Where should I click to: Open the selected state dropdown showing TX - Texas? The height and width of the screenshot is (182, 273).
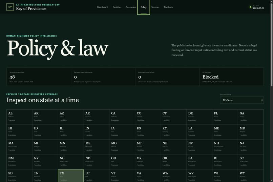point(242,100)
